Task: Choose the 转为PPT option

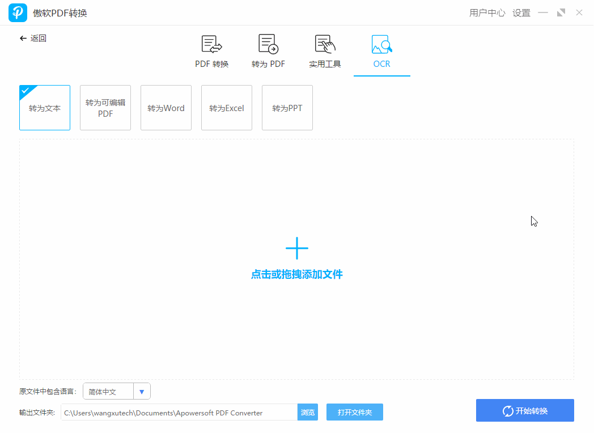Action: [287, 108]
